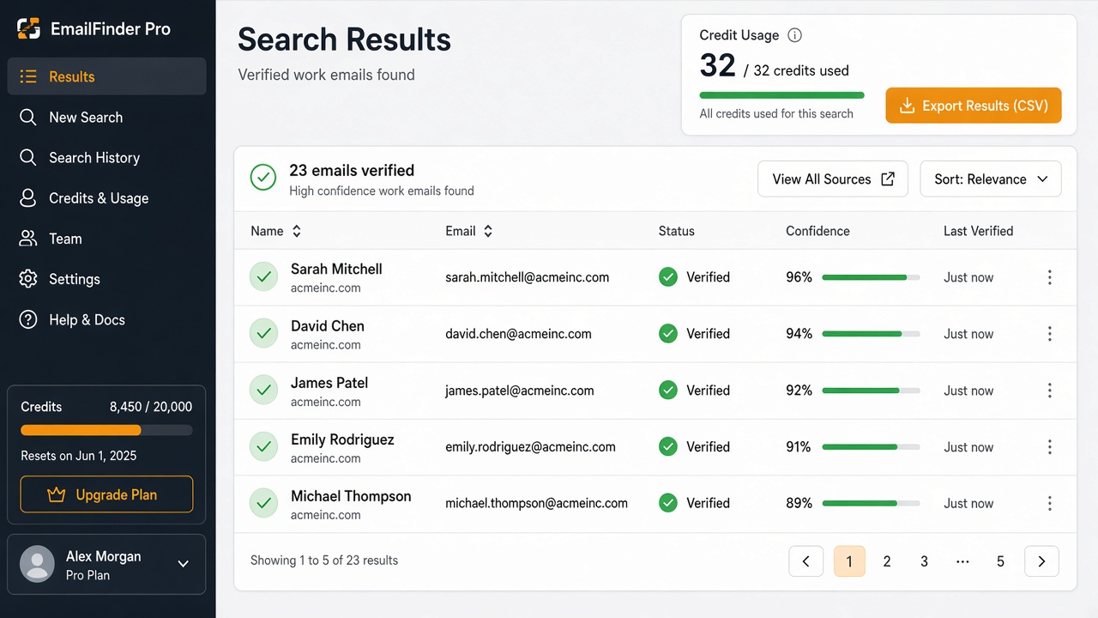This screenshot has height=618, width=1098.
Task: Open New Search in the sidebar
Action: (106, 118)
